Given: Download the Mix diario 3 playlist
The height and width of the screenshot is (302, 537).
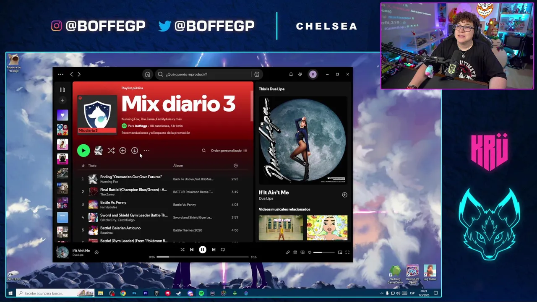Looking at the screenshot, I should (135, 151).
